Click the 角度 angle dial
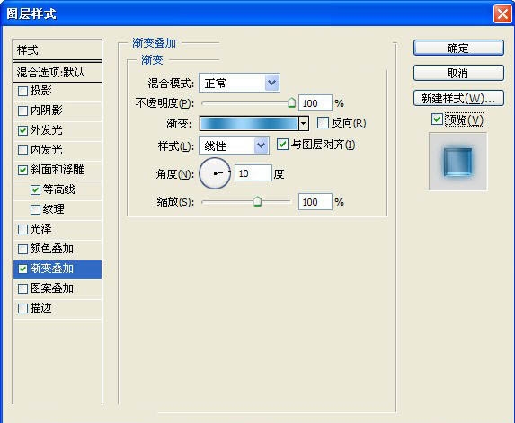This screenshot has width=515, height=423. [x=215, y=173]
